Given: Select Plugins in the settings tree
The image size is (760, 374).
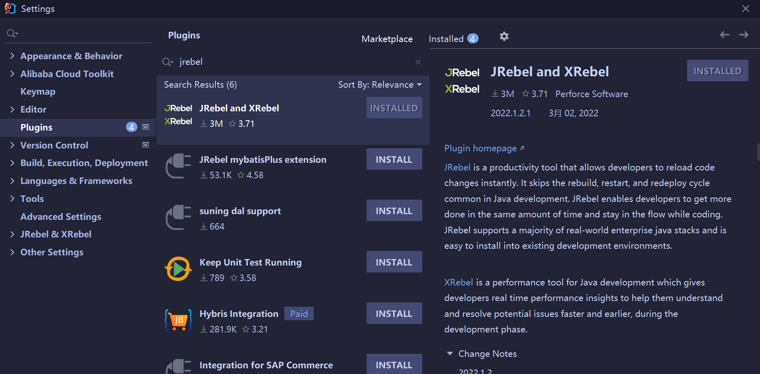Looking at the screenshot, I should (x=78, y=127).
